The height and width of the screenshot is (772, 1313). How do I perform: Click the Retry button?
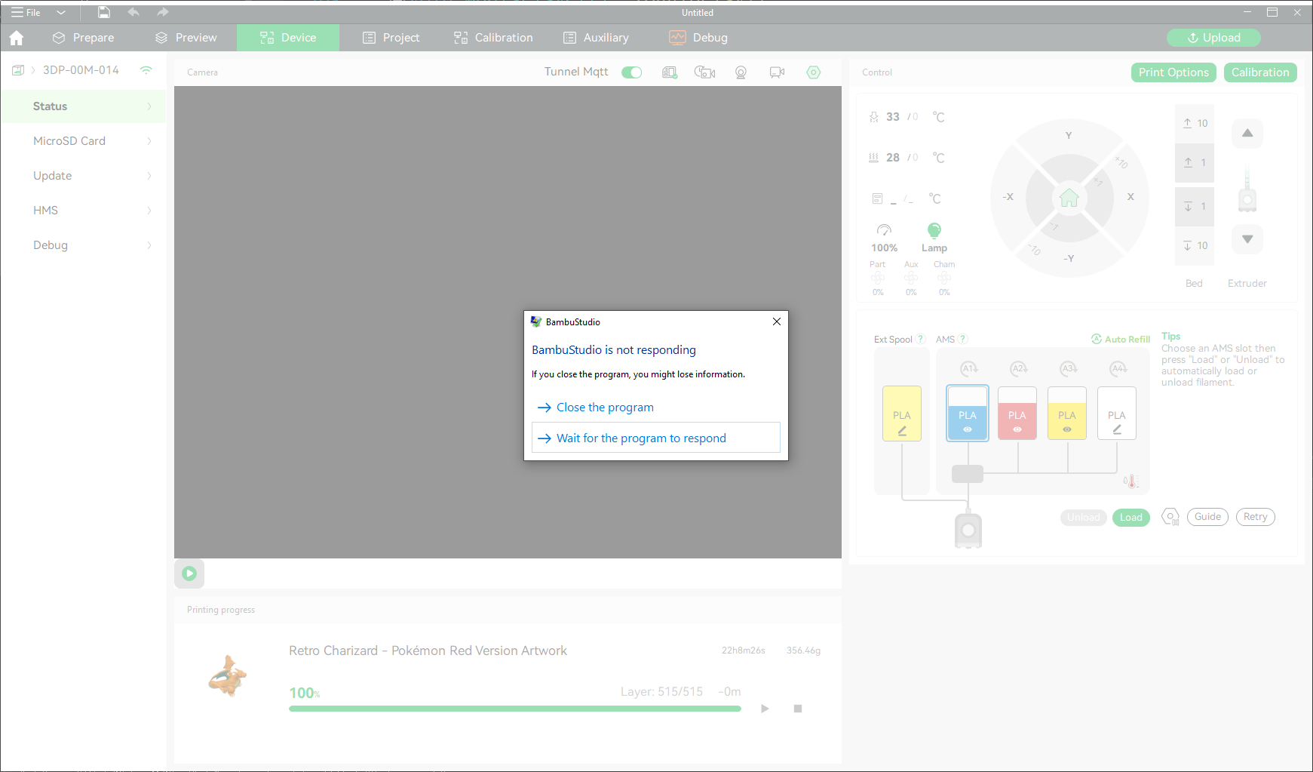[1256, 517]
